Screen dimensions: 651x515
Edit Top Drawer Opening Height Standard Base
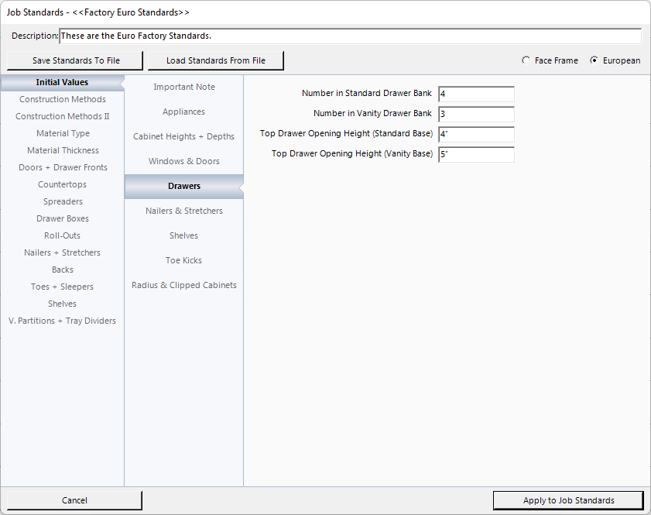pos(476,134)
